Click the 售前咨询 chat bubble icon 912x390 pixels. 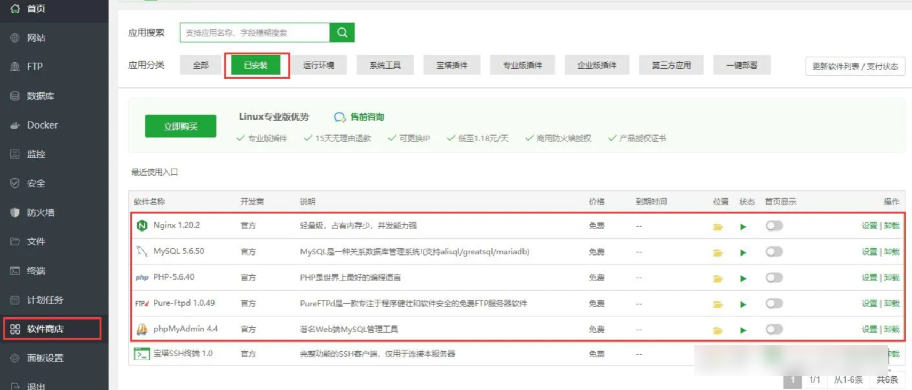click(x=339, y=117)
